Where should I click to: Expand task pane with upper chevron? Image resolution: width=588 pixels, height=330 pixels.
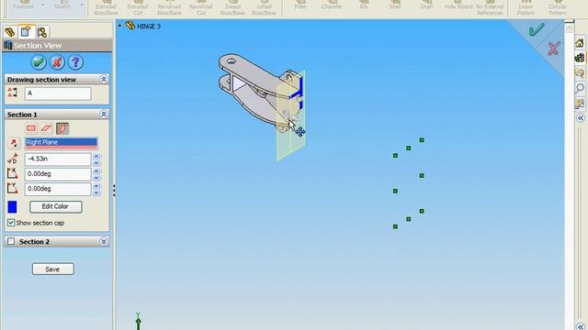pyautogui.click(x=580, y=118)
